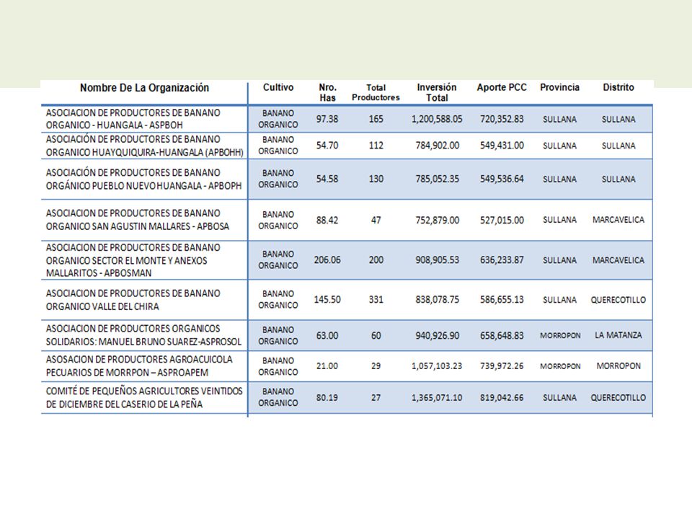Viewport: 692px width, 519px height.
Task: Select the VALLE DEL CHIRA organization name
Action: (133, 300)
